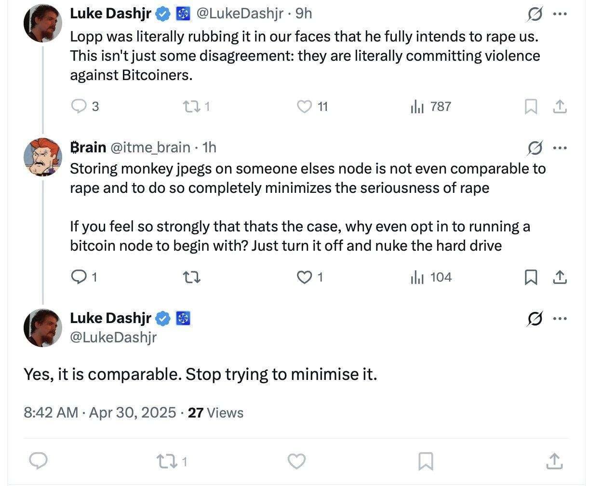Open replies on Luke Dashjr's first tweet
The width and height of the screenshot is (590, 486).
tap(85, 106)
